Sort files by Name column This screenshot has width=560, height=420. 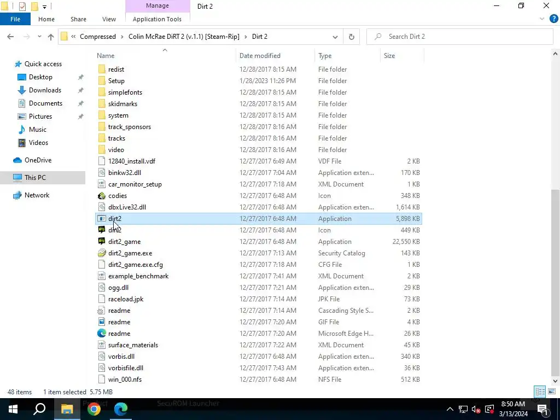[x=106, y=56]
